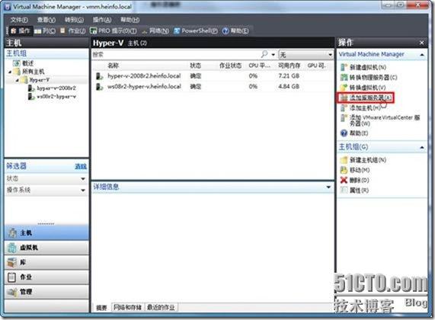Image resolution: width=435 pixels, height=320 pixels.
Task: Sort by the 名称 column header
Action: pyautogui.click(x=113, y=66)
